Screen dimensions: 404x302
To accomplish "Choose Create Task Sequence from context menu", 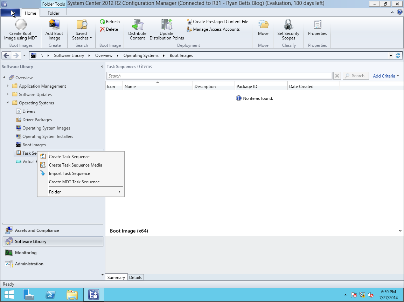I will [81, 157].
